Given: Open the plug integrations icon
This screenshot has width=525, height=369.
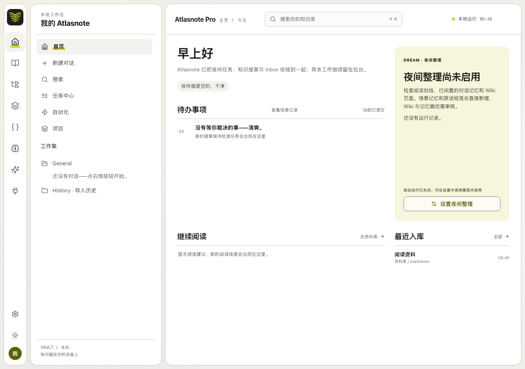Looking at the screenshot, I should (15, 191).
